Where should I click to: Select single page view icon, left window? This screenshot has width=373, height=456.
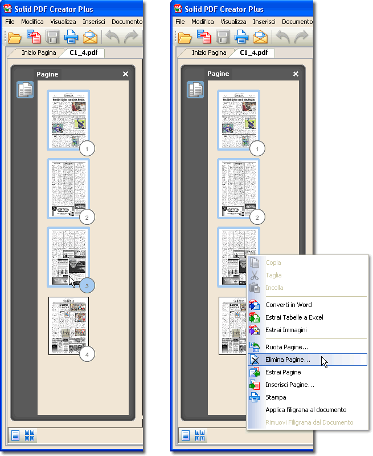[15, 435]
